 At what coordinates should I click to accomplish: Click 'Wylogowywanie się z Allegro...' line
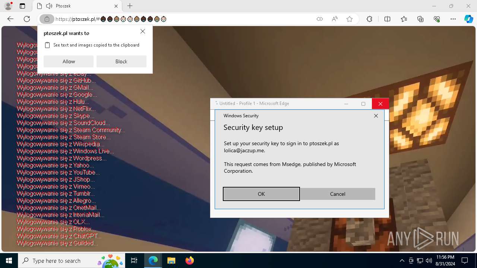[x=56, y=201]
